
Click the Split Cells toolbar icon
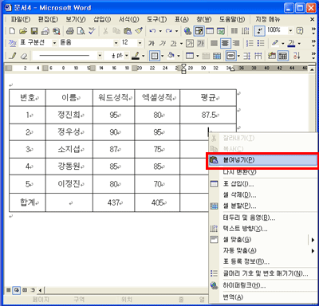pyautogui.click(x=217, y=56)
